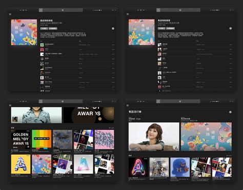Click now-playing artwork box in top-right window toolbar
243x190 pixels.
158,10
